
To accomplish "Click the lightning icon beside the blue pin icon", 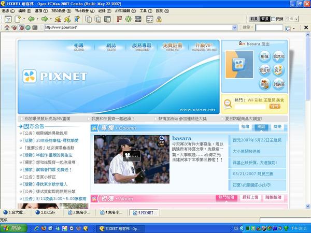I will pos(67,19).
